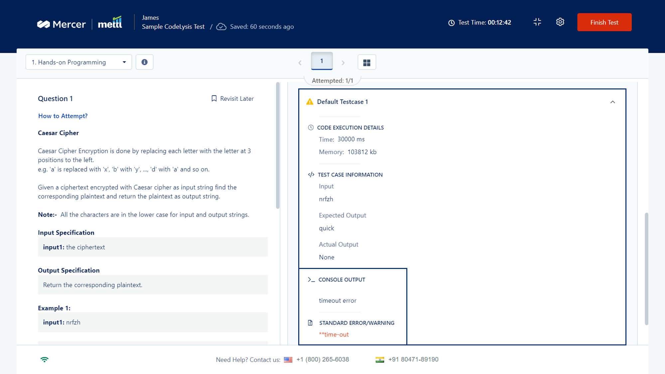Click the question panel vertical scrollbar
This screenshot has width=665, height=374.
pos(278,146)
